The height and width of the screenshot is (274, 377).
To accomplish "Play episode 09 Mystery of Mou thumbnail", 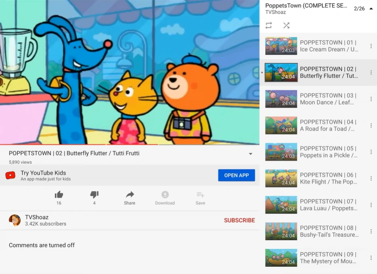I will coord(281,258).
